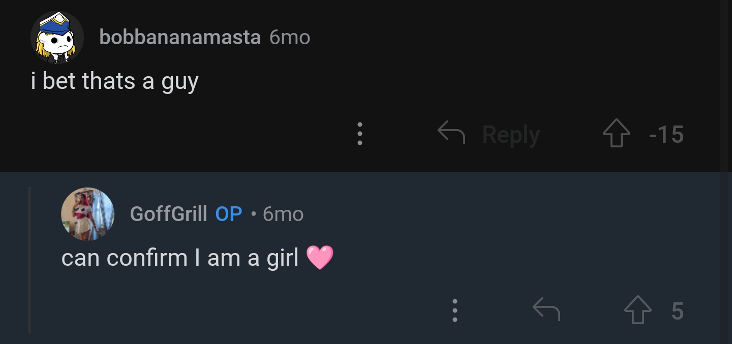Tap the bobbananamasta username
The height and width of the screenshot is (344, 732).
pos(180,37)
